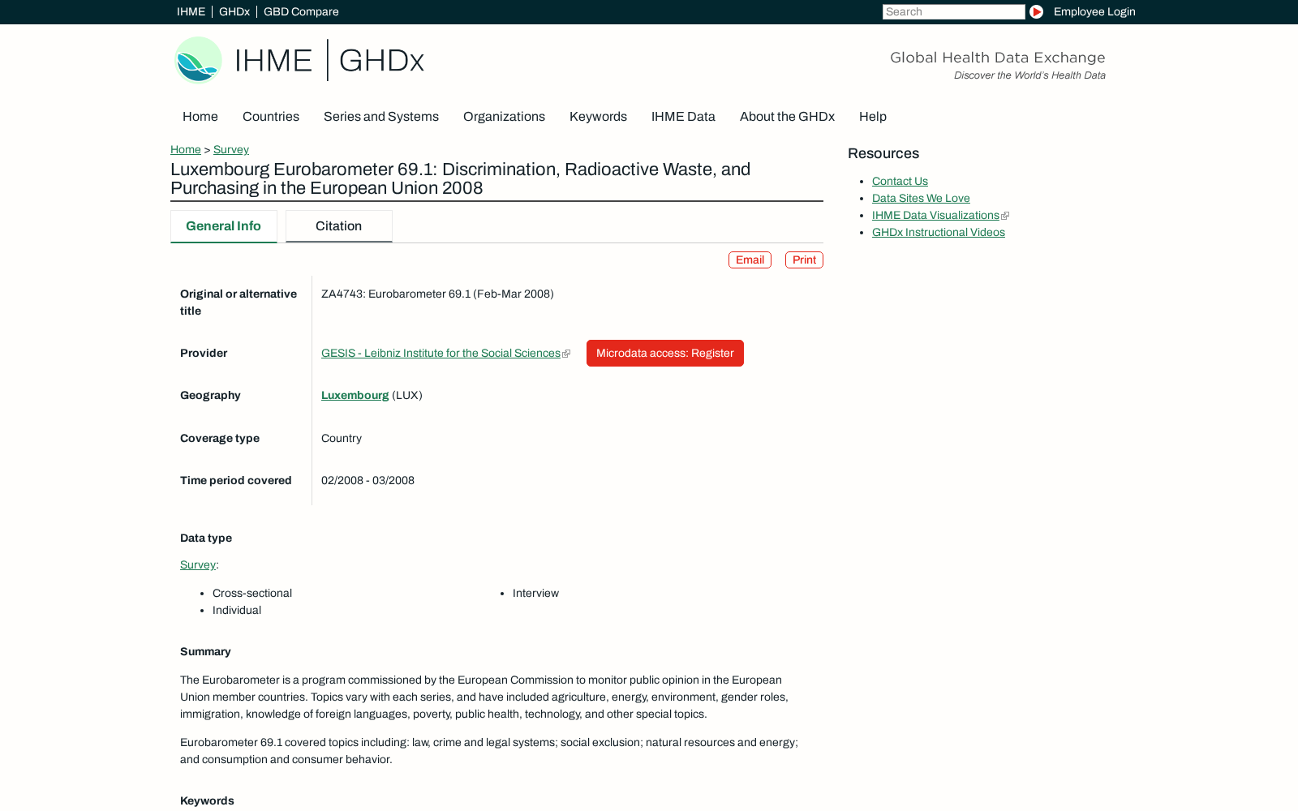Open Contact Us resource link

point(900,182)
